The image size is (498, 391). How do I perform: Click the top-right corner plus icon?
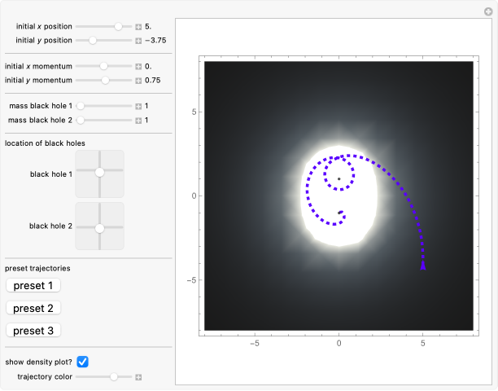[x=488, y=10]
